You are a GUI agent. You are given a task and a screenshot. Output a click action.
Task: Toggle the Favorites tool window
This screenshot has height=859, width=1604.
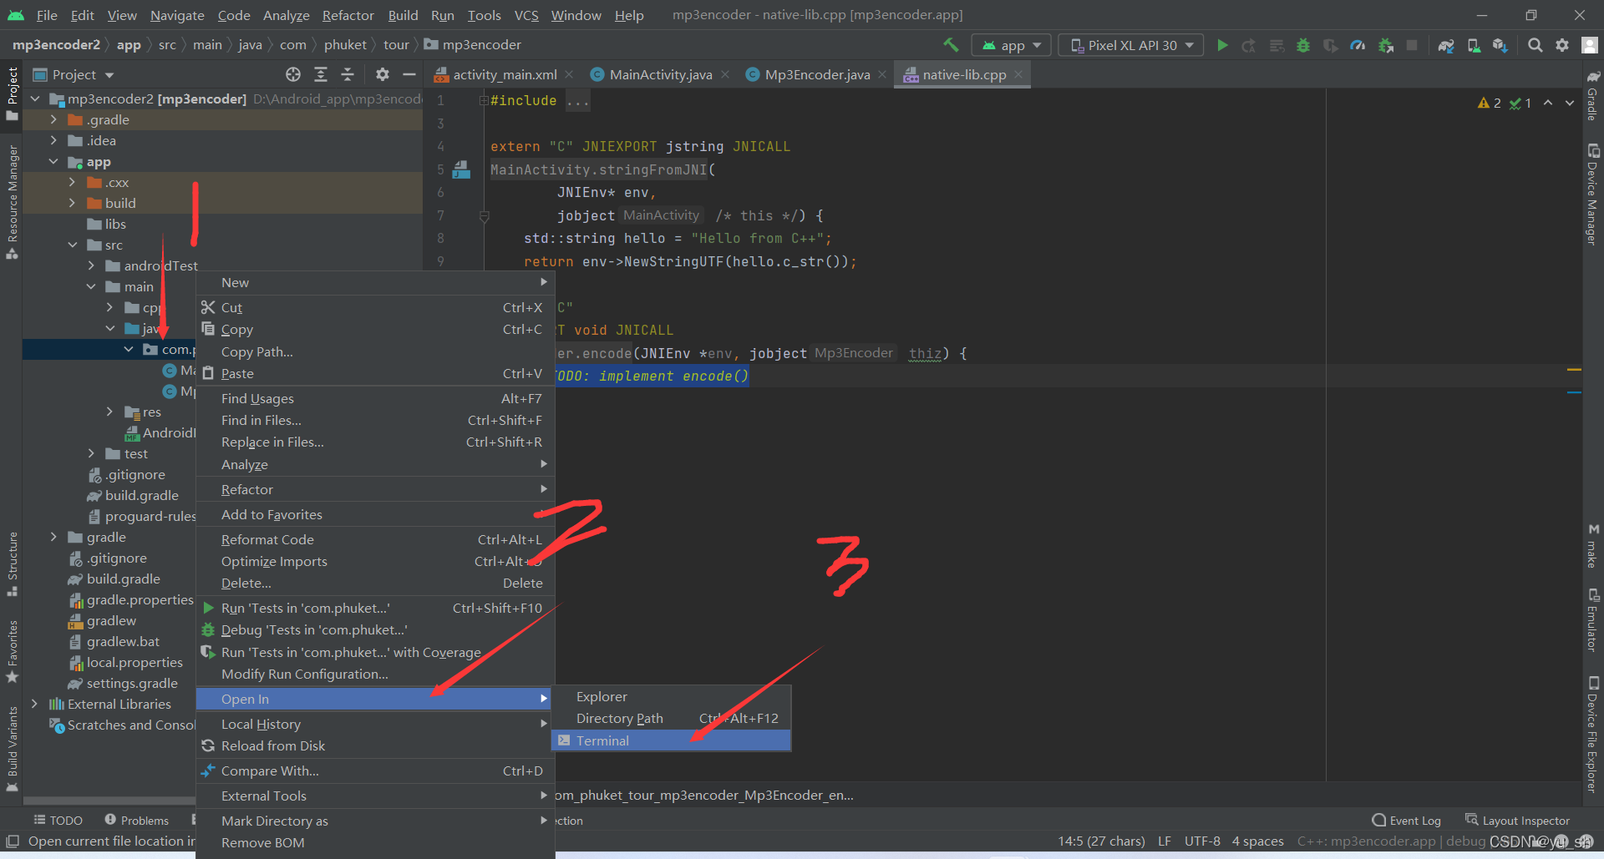[x=12, y=651]
